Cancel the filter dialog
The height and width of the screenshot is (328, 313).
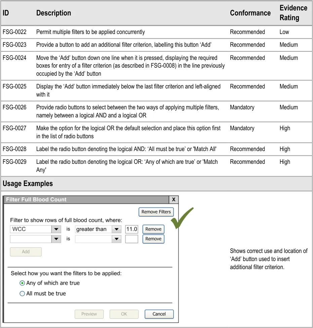159,314
